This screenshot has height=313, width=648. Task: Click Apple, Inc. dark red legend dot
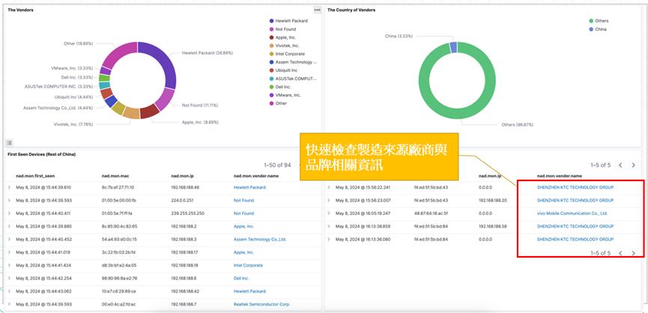[x=271, y=37]
